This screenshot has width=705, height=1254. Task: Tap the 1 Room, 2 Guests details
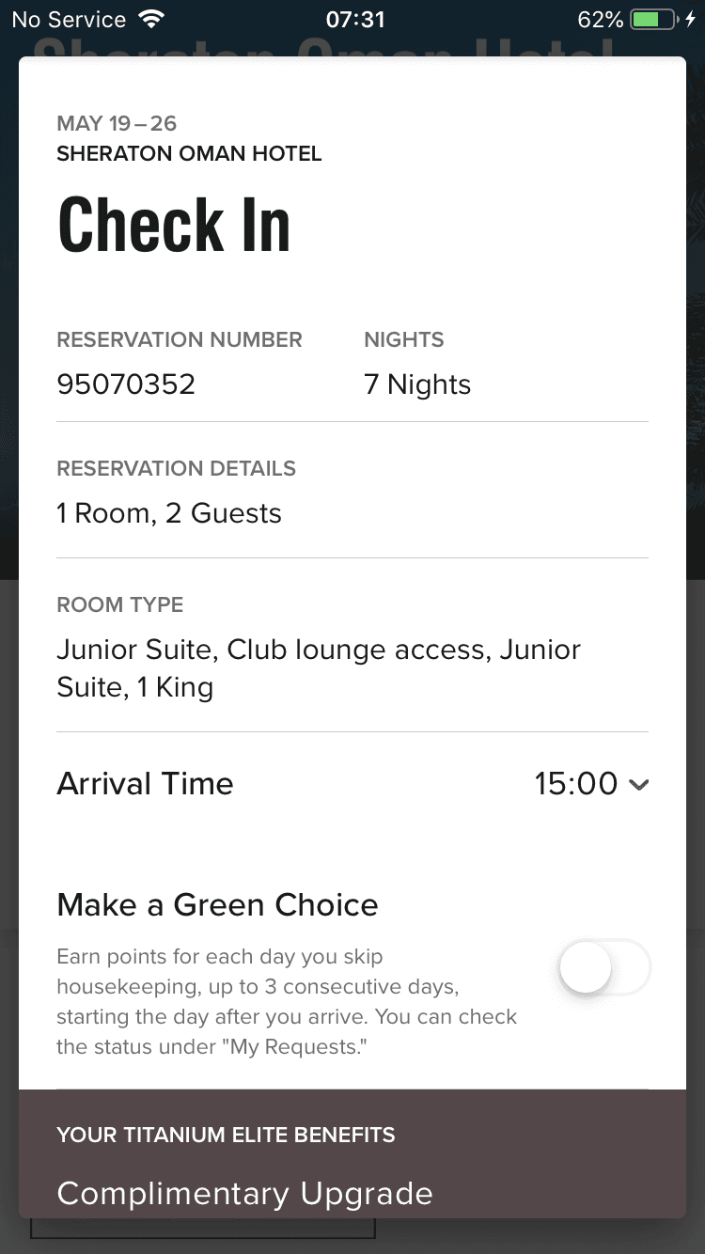[169, 513]
